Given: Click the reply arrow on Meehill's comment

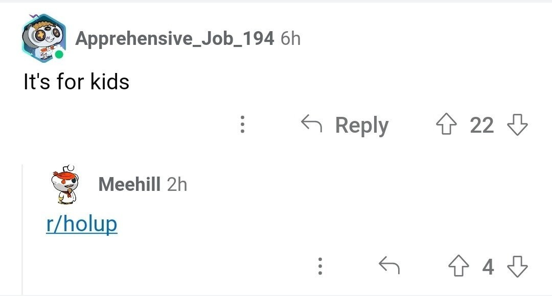Looking at the screenshot, I should (388, 265).
